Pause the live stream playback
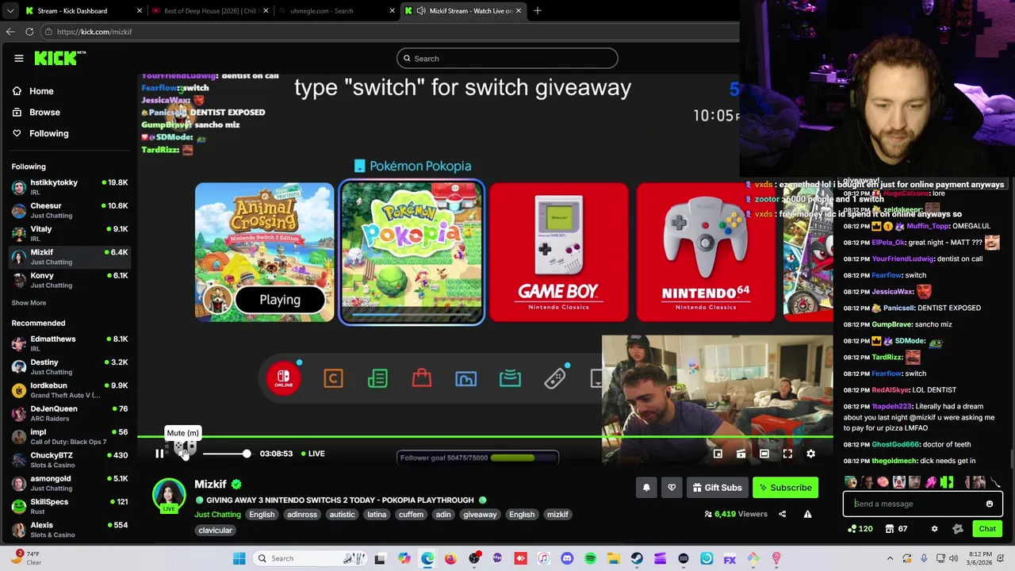 tap(159, 454)
